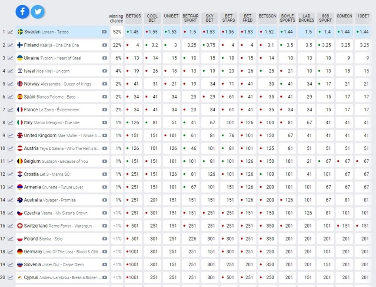
Task: Open Finland's odds history chart icon
Action: coord(10,45)
